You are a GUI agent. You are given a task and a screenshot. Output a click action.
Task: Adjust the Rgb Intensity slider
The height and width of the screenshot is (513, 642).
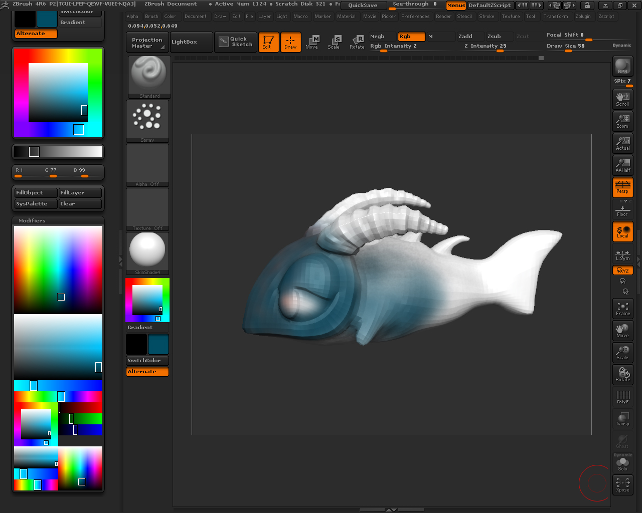pos(411,47)
